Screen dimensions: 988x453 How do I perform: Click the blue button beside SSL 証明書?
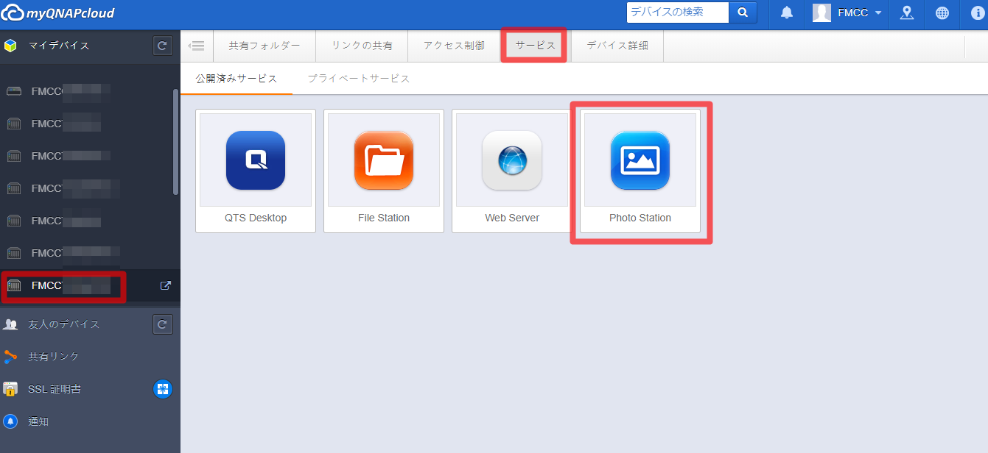(x=163, y=389)
